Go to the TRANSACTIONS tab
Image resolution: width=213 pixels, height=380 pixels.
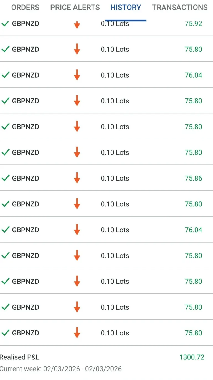pos(180,8)
